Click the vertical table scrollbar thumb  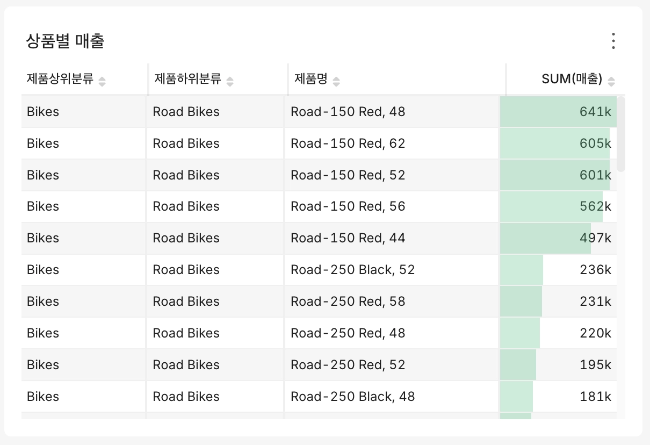[x=621, y=134]
